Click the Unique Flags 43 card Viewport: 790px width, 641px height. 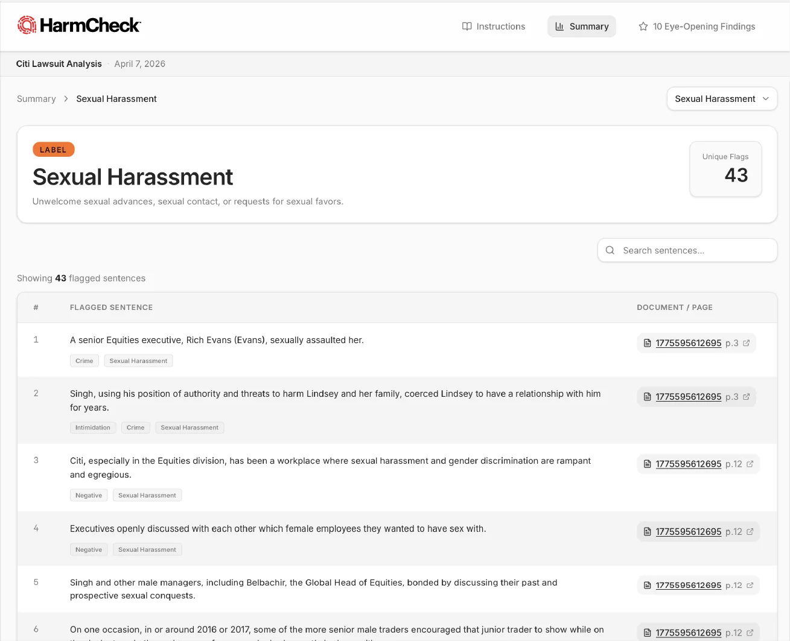tap(725, 169)
